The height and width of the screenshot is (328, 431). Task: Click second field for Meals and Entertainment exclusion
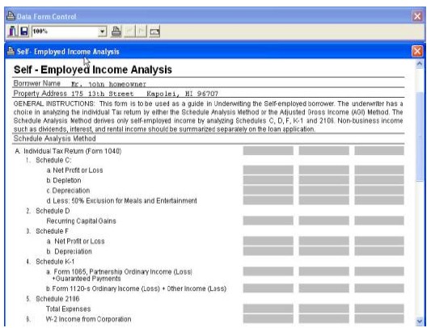pos(323,200)
